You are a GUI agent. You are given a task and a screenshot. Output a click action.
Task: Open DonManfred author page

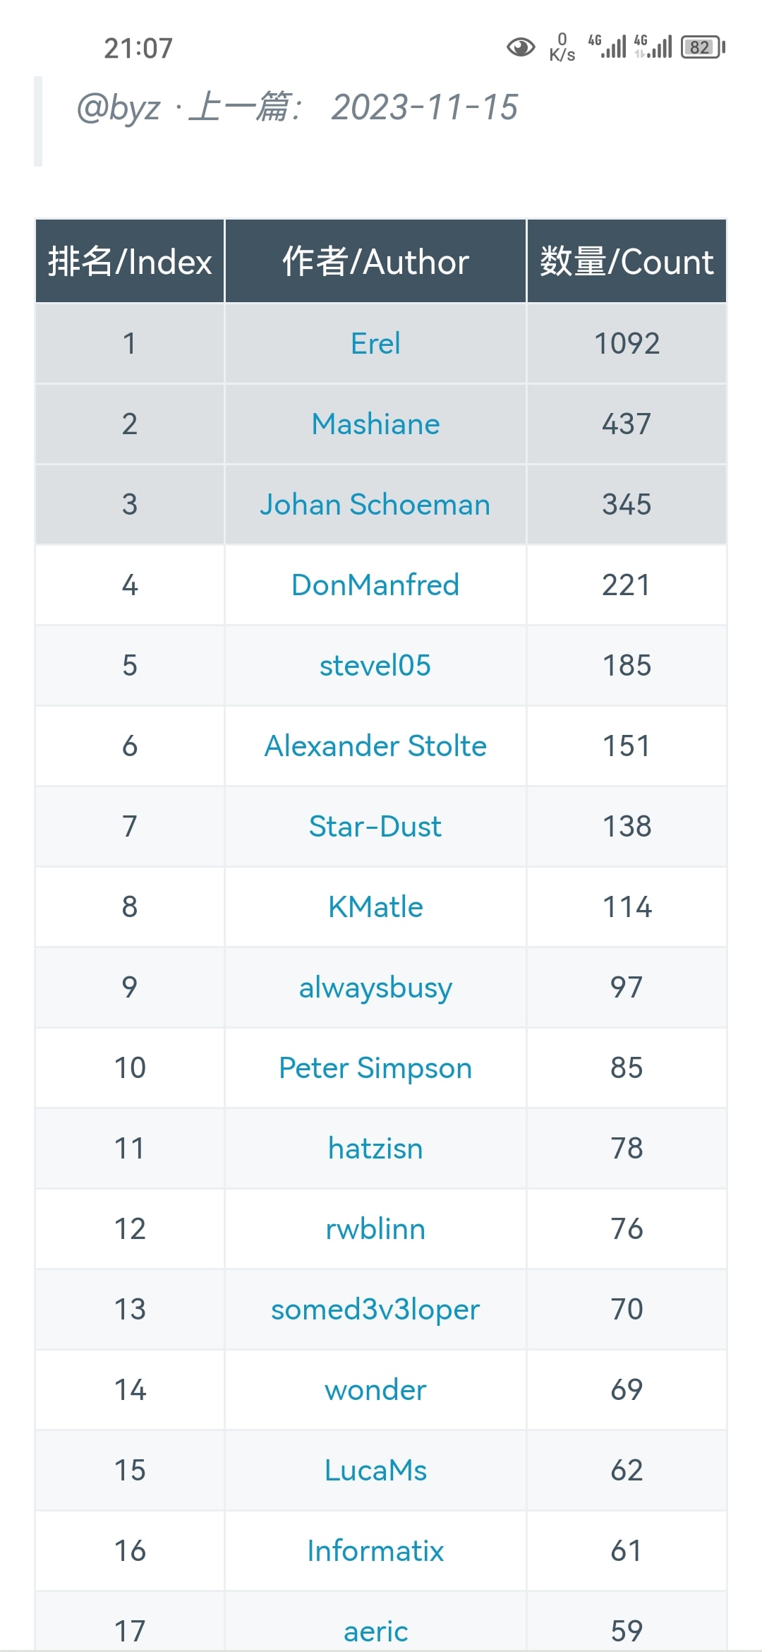(375, 585)
